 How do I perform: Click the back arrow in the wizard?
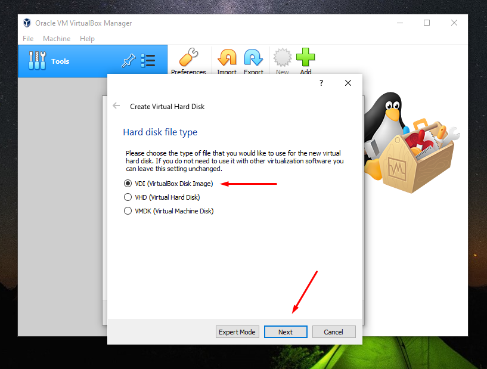[x=117, y=106]
